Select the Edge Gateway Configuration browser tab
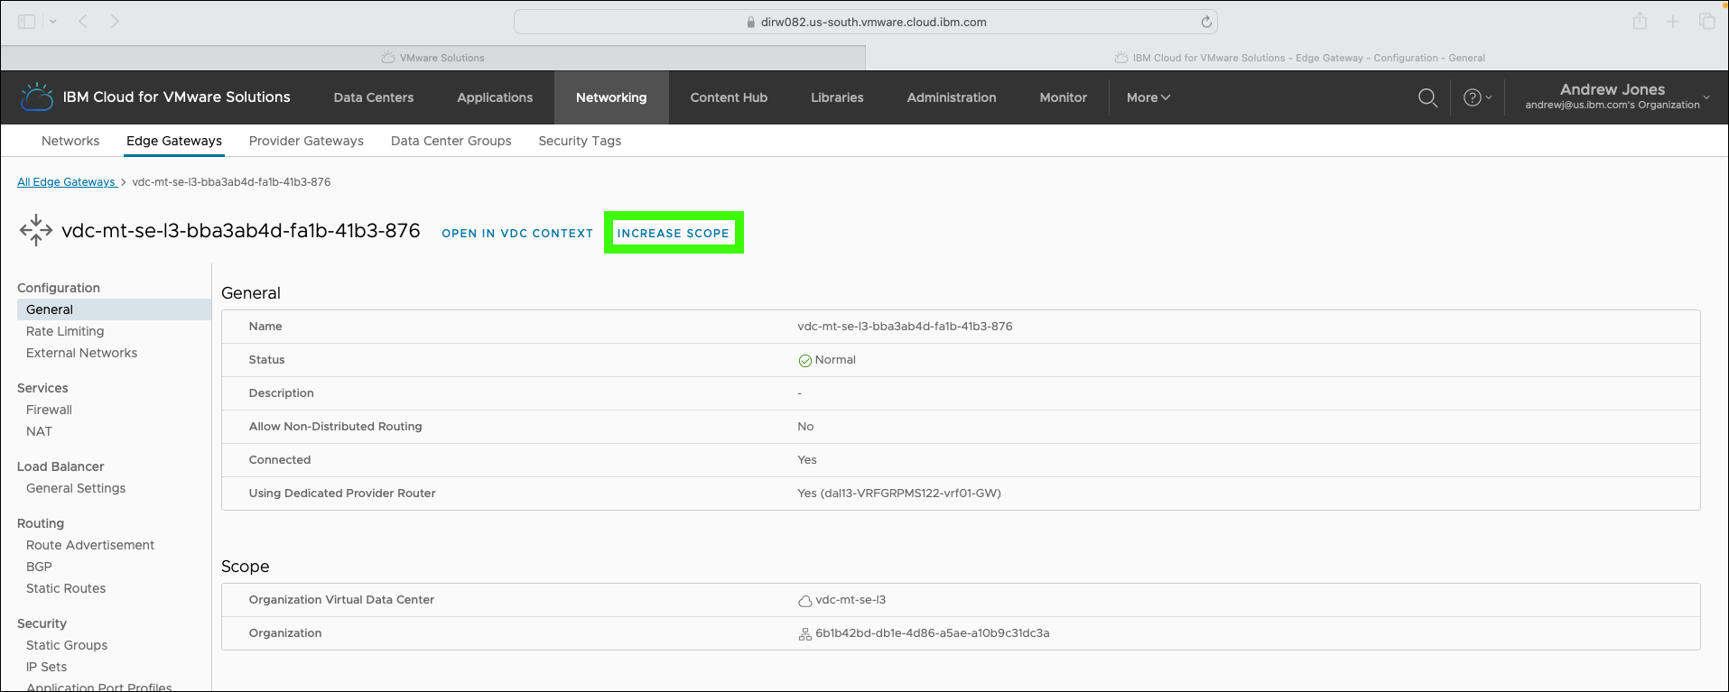Image resolution: width=1729 pixels, height=692 pixels. [x=1297, y=58]
